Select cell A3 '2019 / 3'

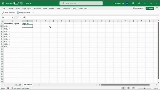click(13, 29)
